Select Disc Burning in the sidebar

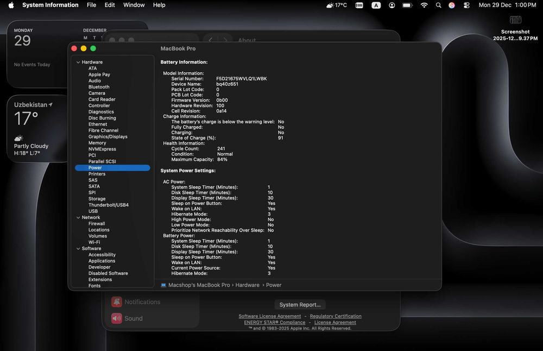coord(102,118)
